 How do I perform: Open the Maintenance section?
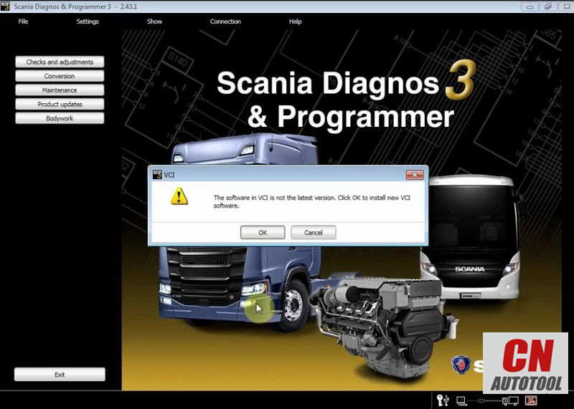(x=60, y=90)
